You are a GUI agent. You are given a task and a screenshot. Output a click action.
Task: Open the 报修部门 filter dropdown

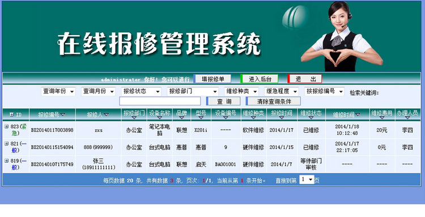[193, 92]
